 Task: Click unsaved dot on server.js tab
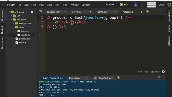tap(90, 12)
